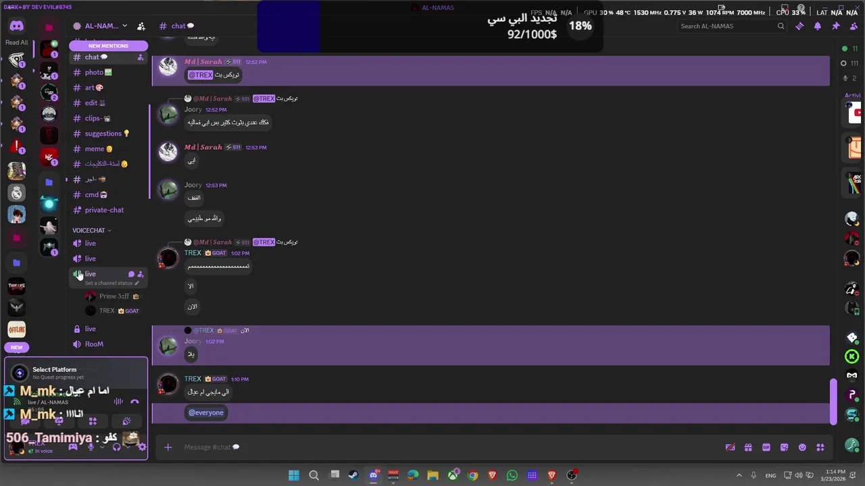
Task: Share your screen in voice panel
Action: click(x=59, y=421)
